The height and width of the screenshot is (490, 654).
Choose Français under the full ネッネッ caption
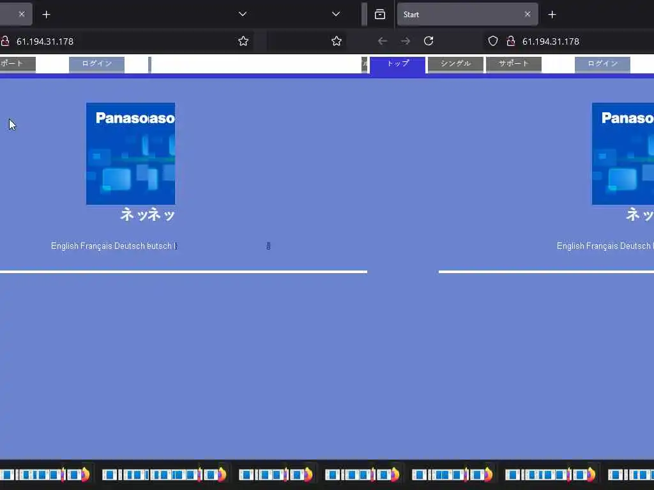pos(96,246)
